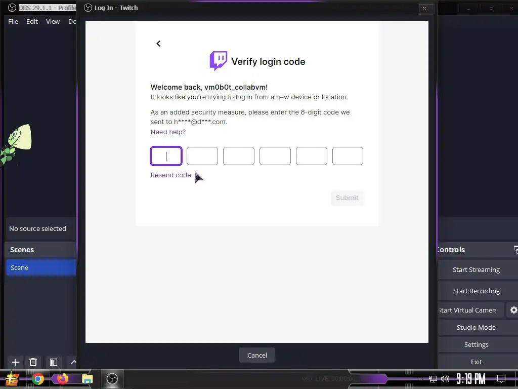Launch Google Chrome from taskbar
Viewport: 518px width, 389px height.
click(37, 379)
